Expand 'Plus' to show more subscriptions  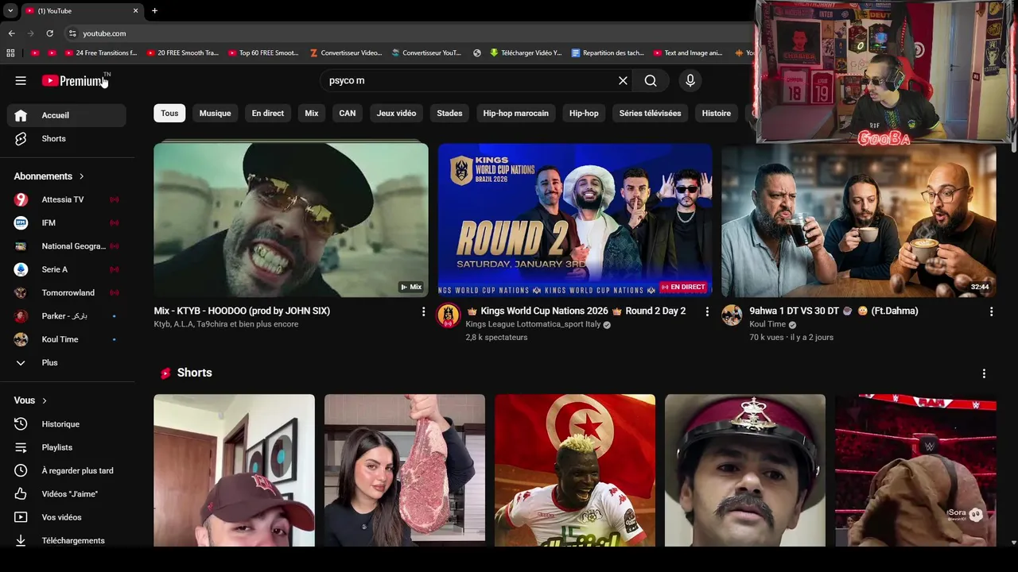pos(67,362)
